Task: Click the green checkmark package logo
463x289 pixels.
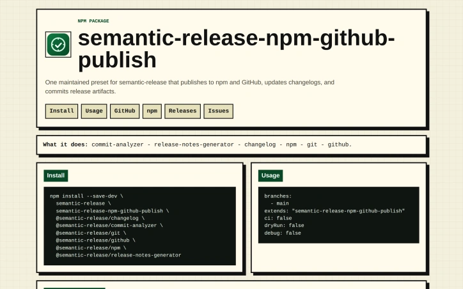Action: (x=58, y=45)
